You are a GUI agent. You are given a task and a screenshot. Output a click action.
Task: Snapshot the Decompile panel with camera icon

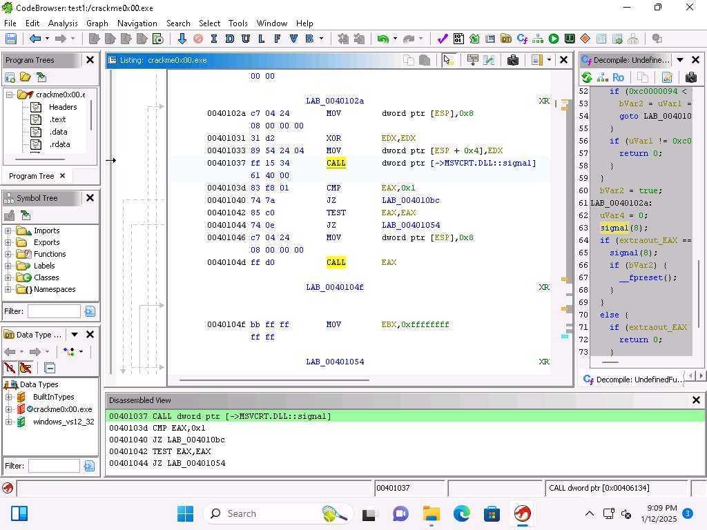tap(691, 78)
